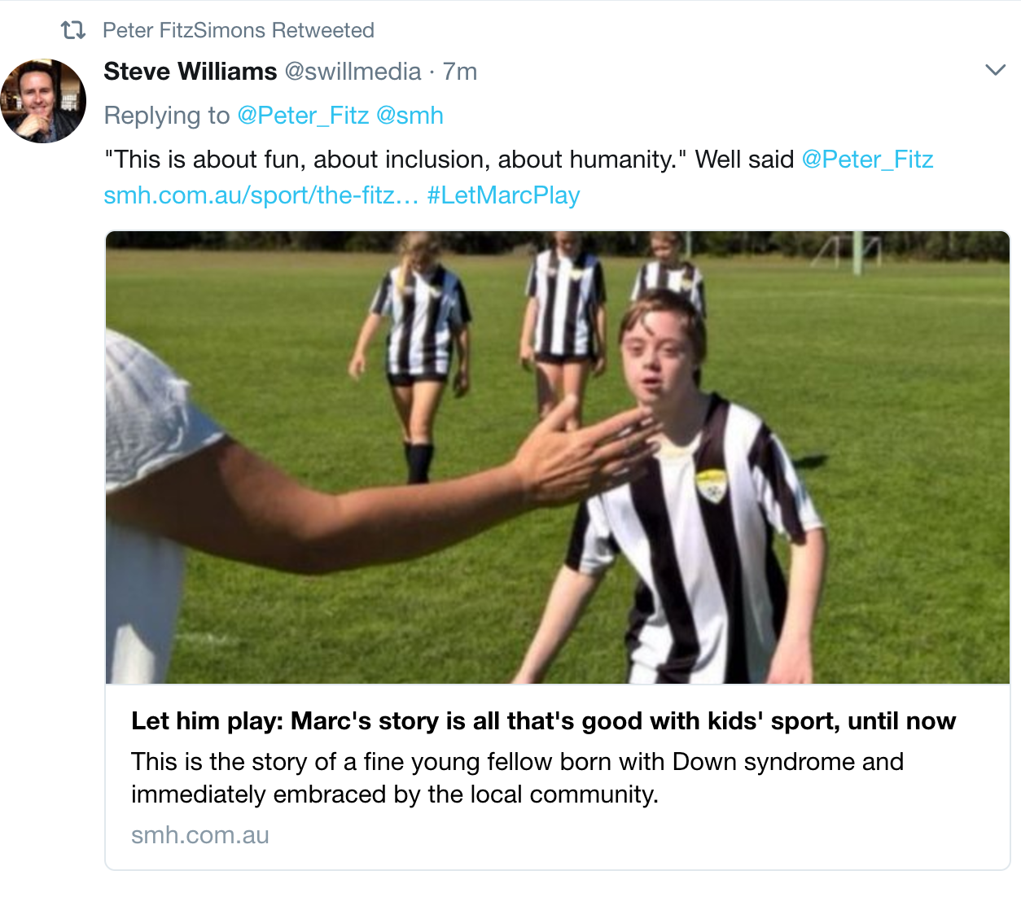Open the smh.com.au/sport/the-fitz… link

[x=261, y=195]
